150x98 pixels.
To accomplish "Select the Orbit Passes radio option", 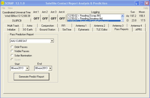I will [x=19, y=47].
